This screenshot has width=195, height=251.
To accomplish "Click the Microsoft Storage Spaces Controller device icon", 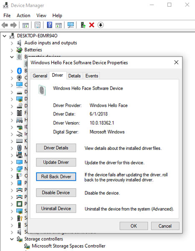I will click(27, 246).
